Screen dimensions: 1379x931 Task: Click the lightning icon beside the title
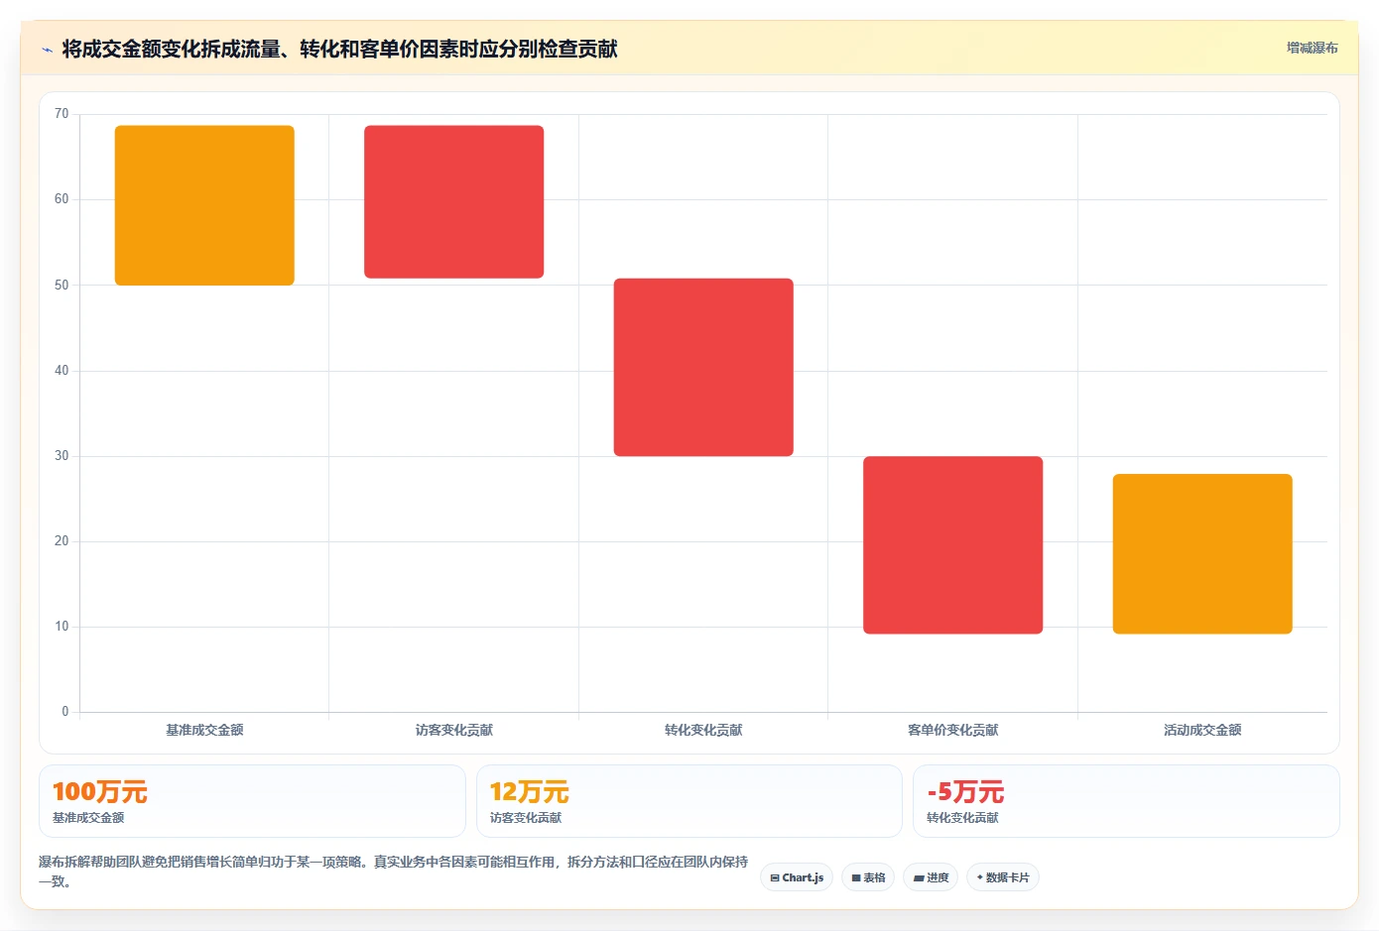click(47, 50)
